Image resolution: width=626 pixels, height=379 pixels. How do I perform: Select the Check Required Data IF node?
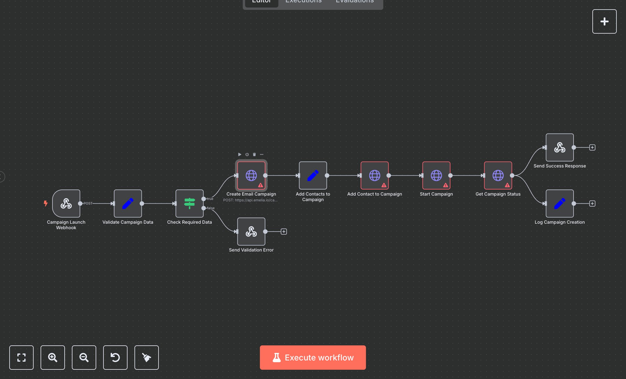click(189, 203)
